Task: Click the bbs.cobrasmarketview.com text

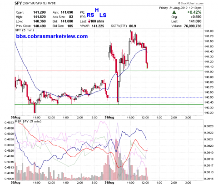Action: 52,36
